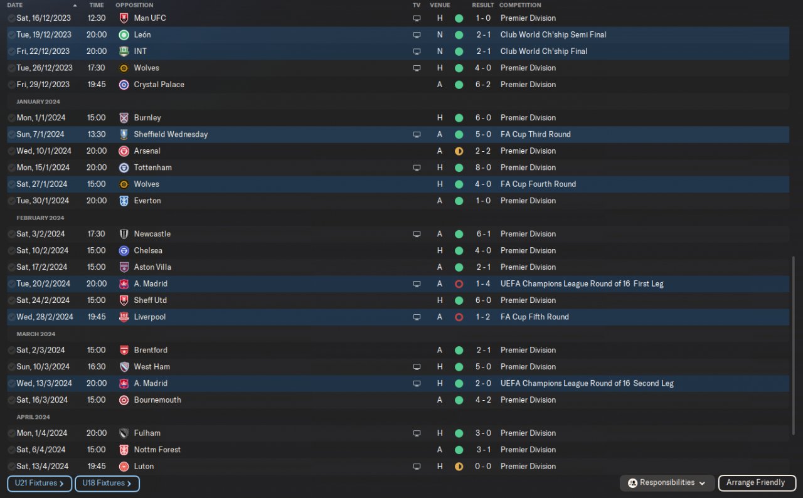The width and height of the screenshot is (803, 498).
Task: Click the Liverpool club badge
Action: [124, 317]
